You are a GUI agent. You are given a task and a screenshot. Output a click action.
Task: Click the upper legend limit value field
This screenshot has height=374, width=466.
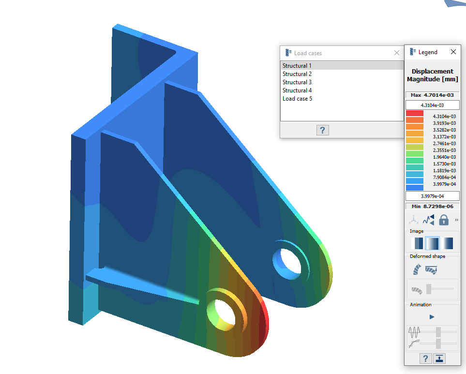[x=432, y=105]
